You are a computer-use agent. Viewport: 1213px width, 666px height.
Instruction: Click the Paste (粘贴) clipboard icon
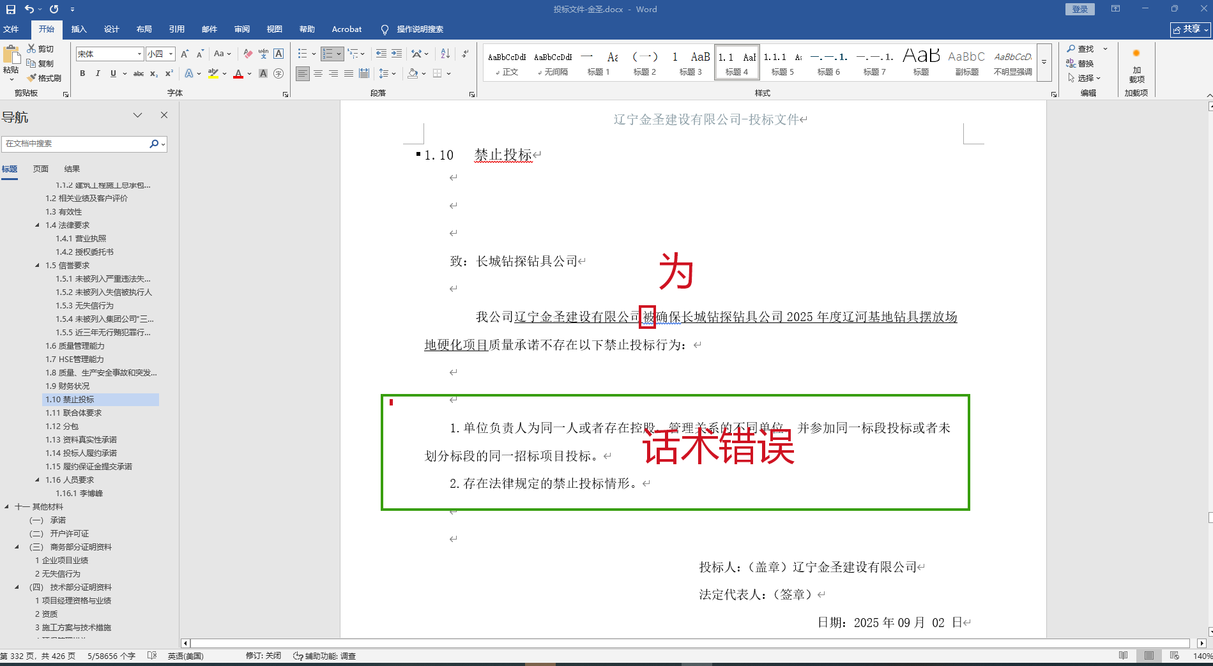click(x=11, y=56)
